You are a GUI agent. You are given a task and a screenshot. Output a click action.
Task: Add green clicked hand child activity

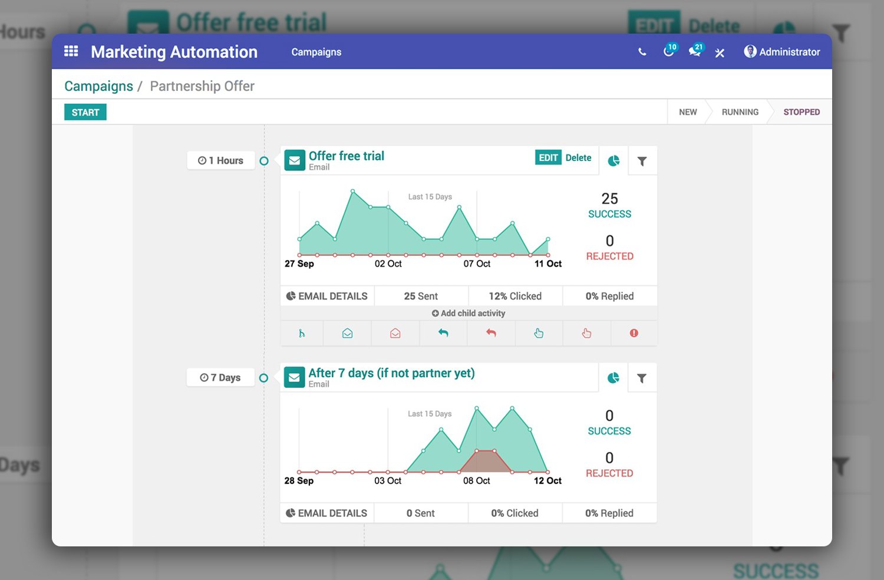coord(539,334)
